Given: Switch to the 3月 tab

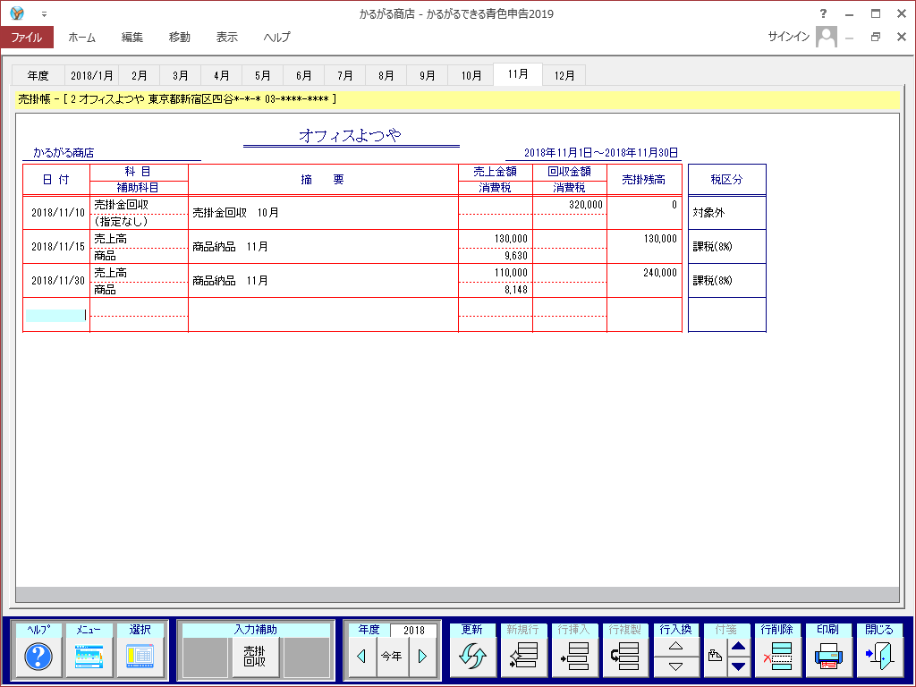Looking at the screenshot, I should pos(181,75).
